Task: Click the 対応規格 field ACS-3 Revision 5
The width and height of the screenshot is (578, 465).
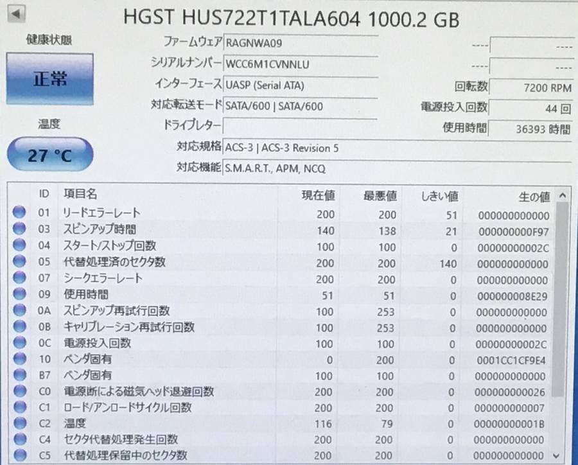Action: (397, 148)
